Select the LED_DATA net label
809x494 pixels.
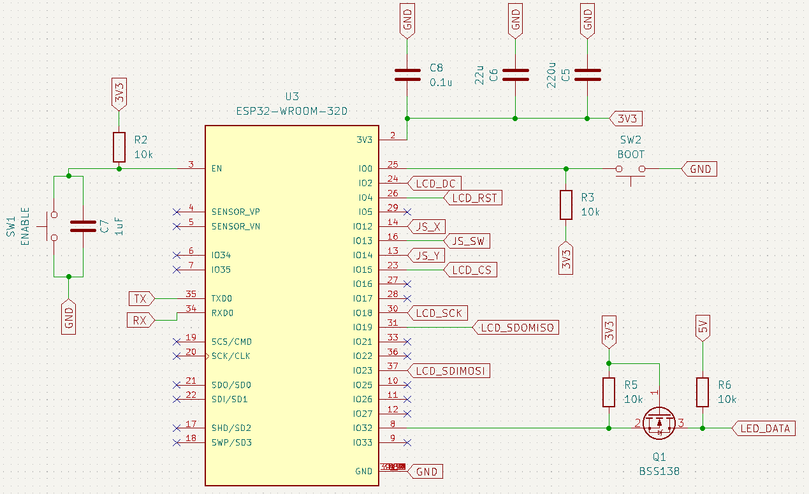click(x=764, y=428)
